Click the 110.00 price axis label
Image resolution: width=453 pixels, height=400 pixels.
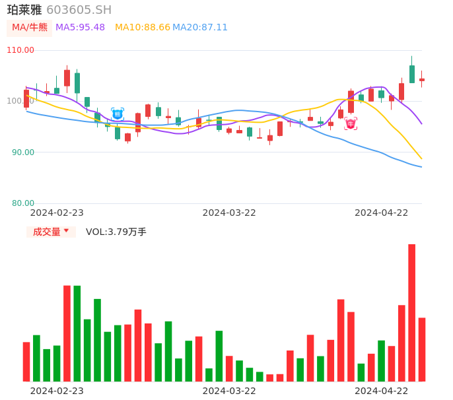click(20, 50)
